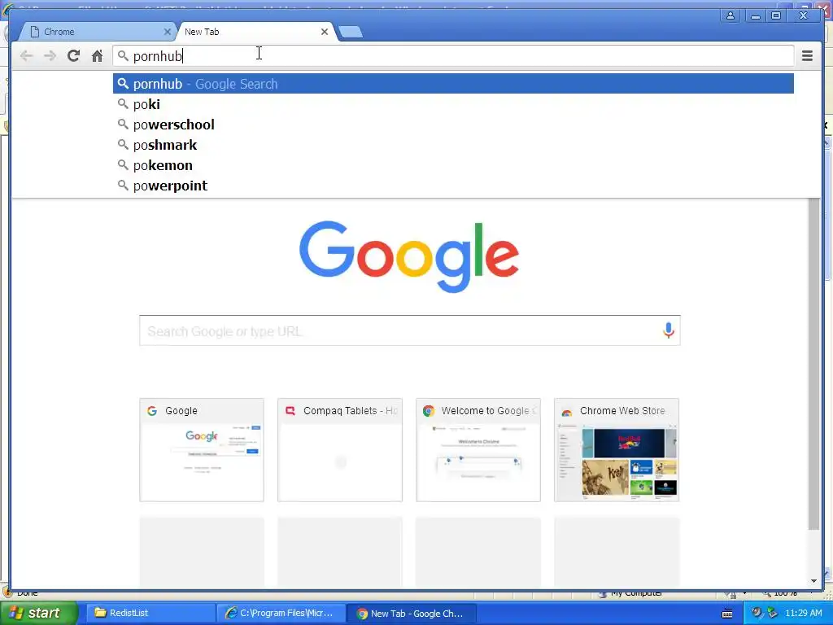The image size is (833, 625).
Task: Click the Google logo
Action: 408,256
